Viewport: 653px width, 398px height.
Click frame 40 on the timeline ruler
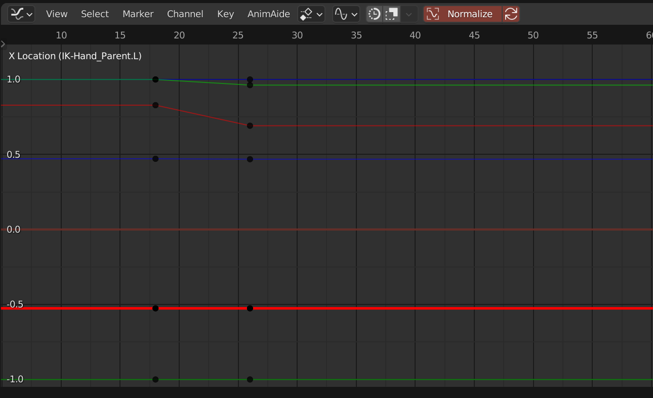coord(415,35)
